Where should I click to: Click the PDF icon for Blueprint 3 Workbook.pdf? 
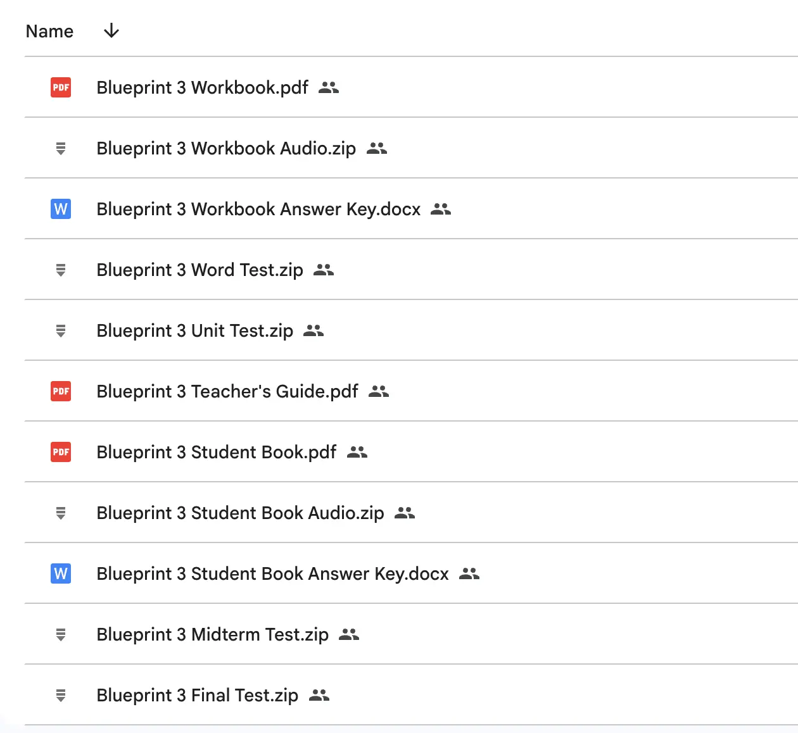pyautogui.click(x=61, y=87)
